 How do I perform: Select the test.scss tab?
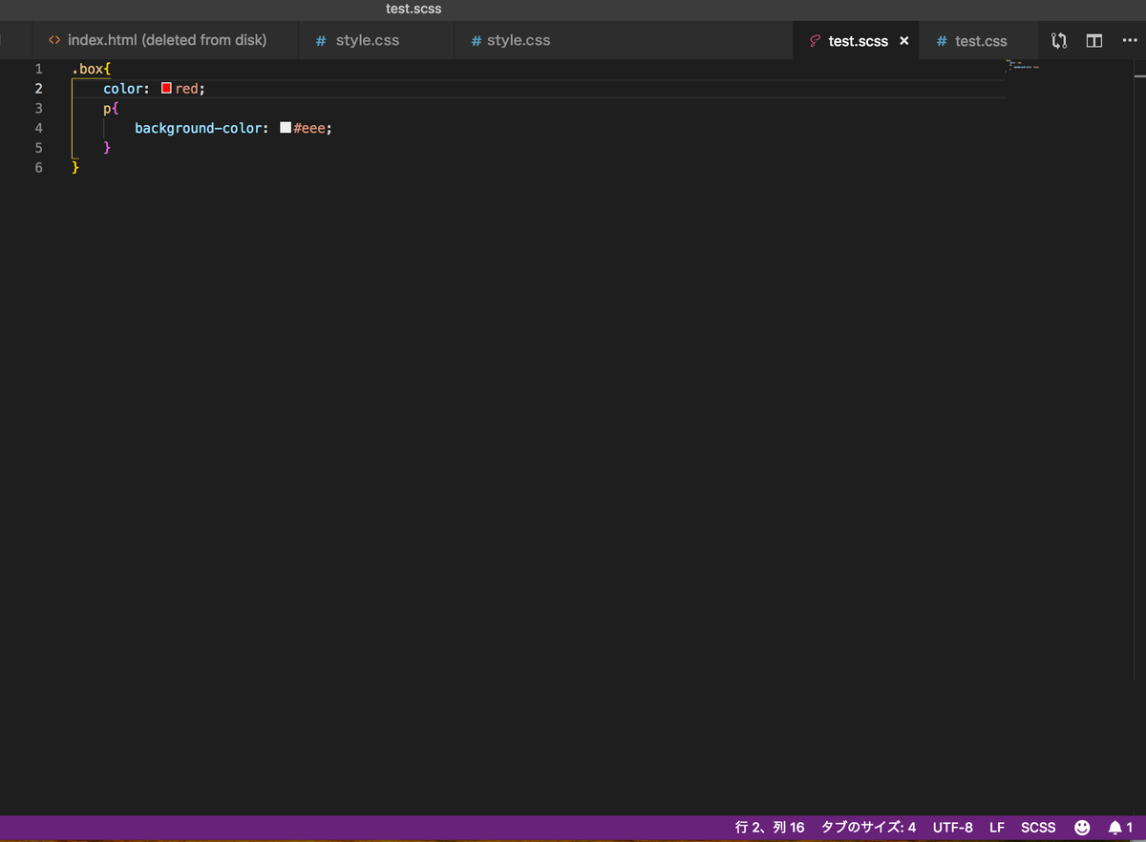[858, 41]
